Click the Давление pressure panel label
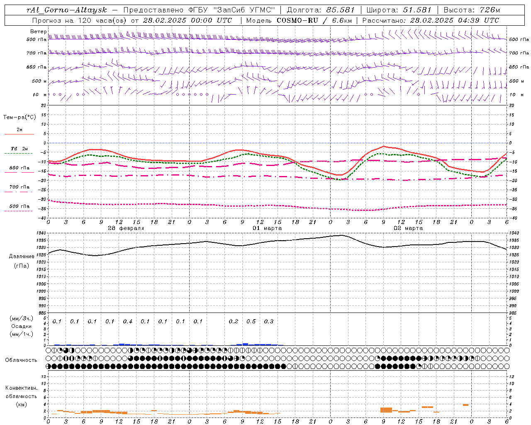 [22, 256]
